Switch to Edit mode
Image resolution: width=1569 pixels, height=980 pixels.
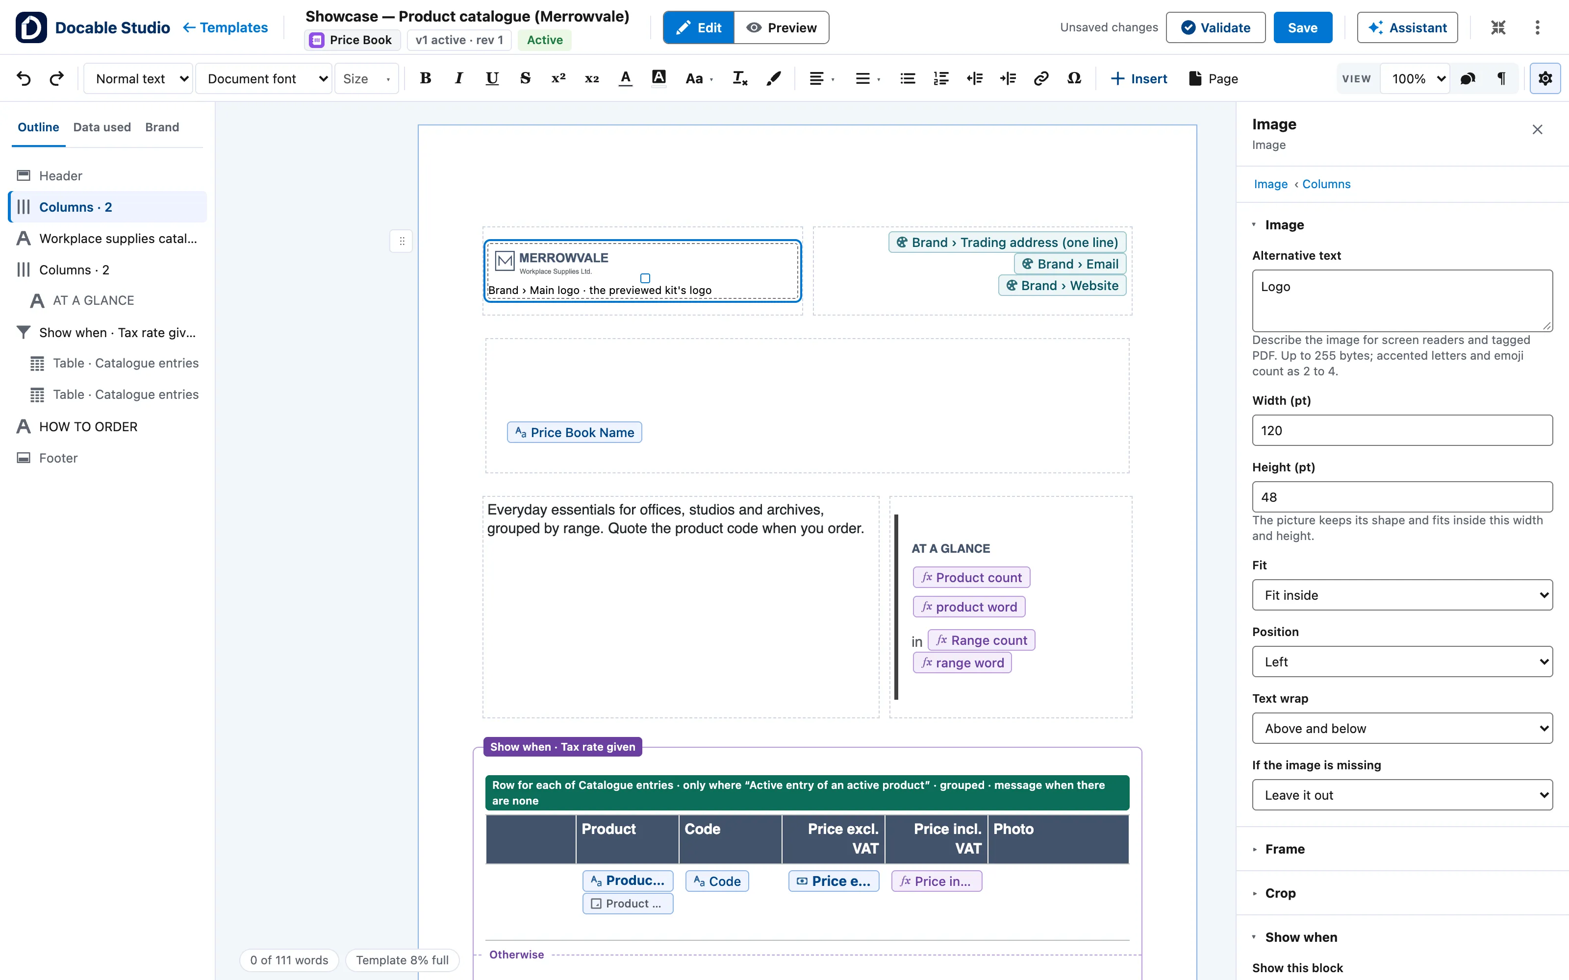[699, 27]
